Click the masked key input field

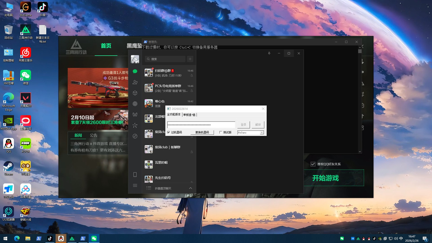pos(201,125)
